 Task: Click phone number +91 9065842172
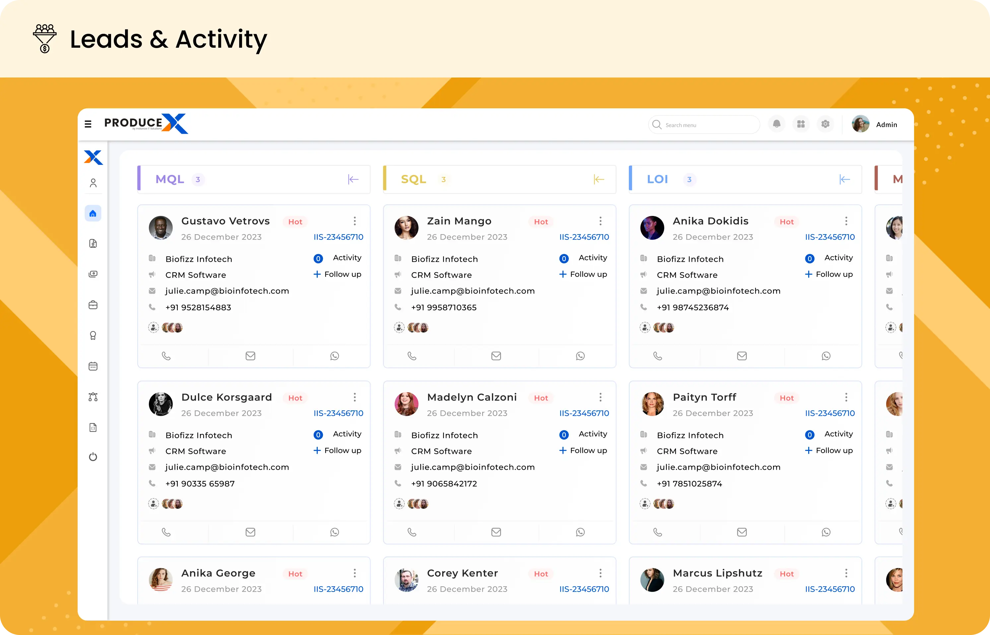tap(444, 484)
